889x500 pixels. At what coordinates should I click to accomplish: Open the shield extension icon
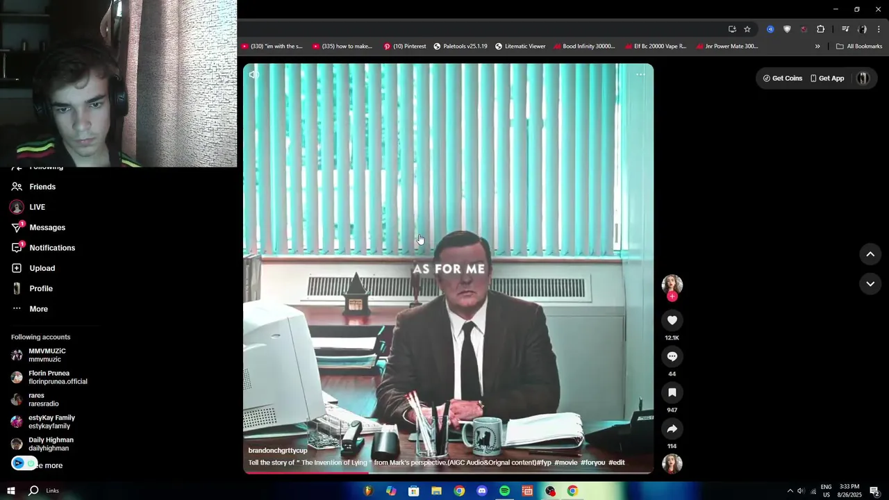point(787,29)
